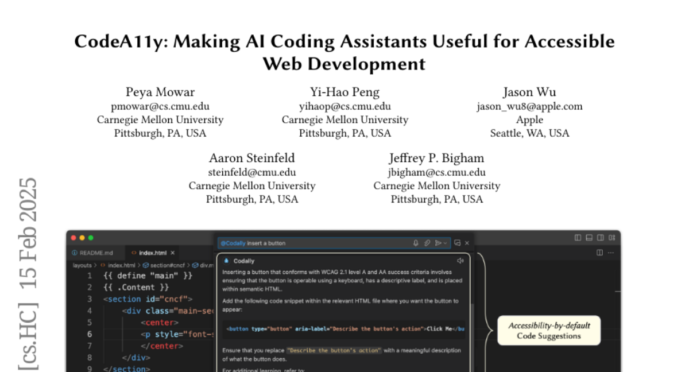Click the send message arrow icon
Screen dimensions: 689x372
point(438,243)
